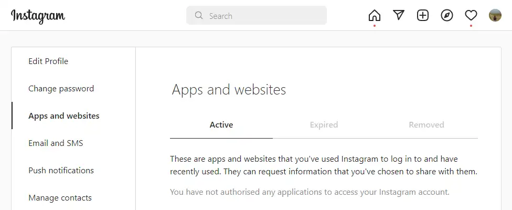Switch to the Active tab
The width and height of the screenshot is (512, 210).
tap(221, 125)
